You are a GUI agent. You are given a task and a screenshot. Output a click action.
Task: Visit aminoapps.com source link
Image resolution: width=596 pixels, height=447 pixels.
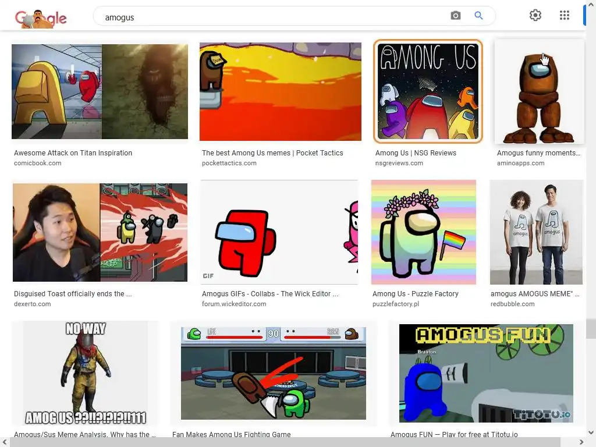(521, 163)
